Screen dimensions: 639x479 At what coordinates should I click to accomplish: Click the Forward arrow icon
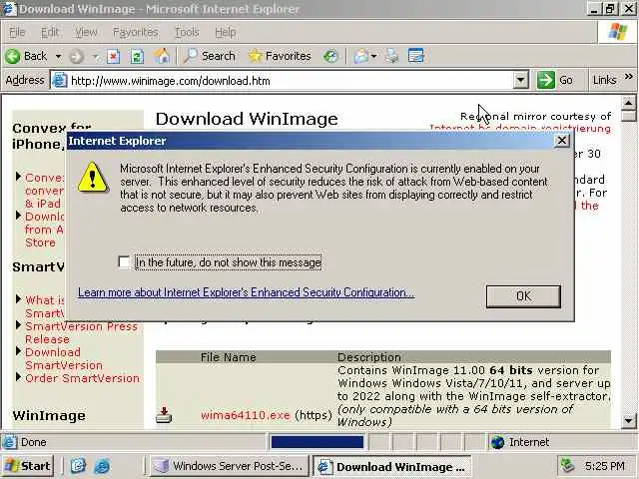[x=76, y=56]
